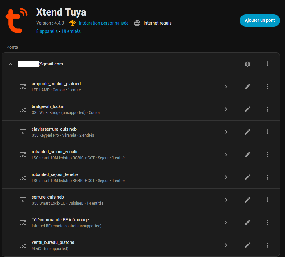Click the Ajouter un pont button

pos(260,20)
